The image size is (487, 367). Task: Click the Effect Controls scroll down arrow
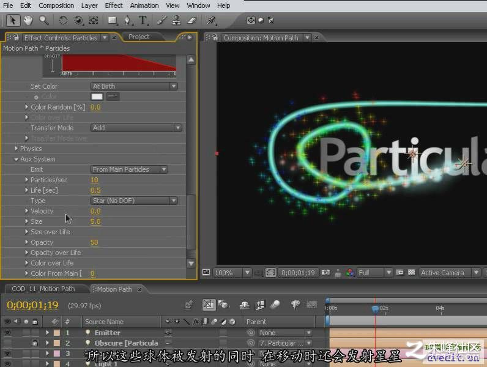(191, 264)
